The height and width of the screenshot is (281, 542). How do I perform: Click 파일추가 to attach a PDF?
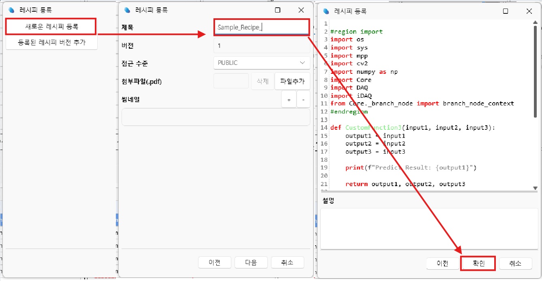(292, 81)
